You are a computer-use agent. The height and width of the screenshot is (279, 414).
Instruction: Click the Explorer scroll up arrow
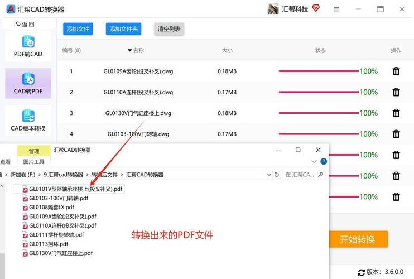point(2,186)
